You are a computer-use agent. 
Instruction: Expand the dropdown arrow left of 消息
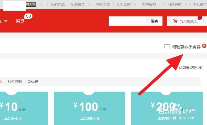6,21
